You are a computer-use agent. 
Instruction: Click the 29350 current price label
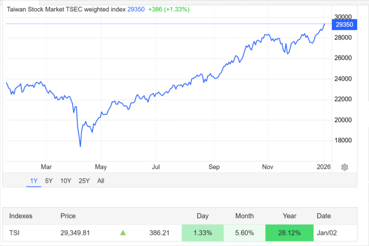click(345, 24)
